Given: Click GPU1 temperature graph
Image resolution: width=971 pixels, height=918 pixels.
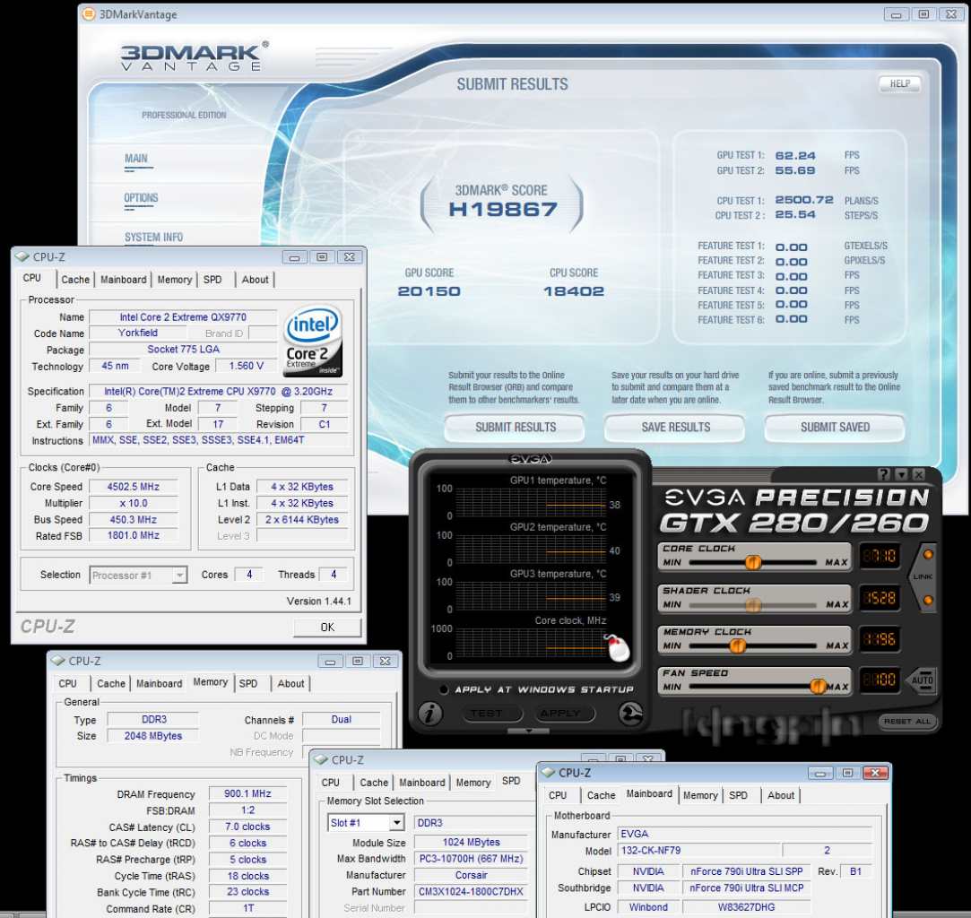Looking at the screenshot, I should pyautogui.click(x=531, y=501).
